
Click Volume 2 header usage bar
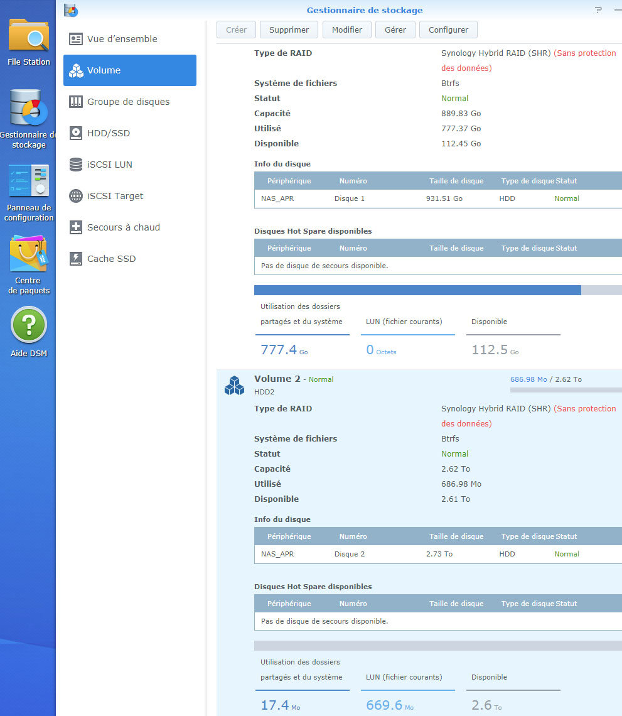point(566,390)
